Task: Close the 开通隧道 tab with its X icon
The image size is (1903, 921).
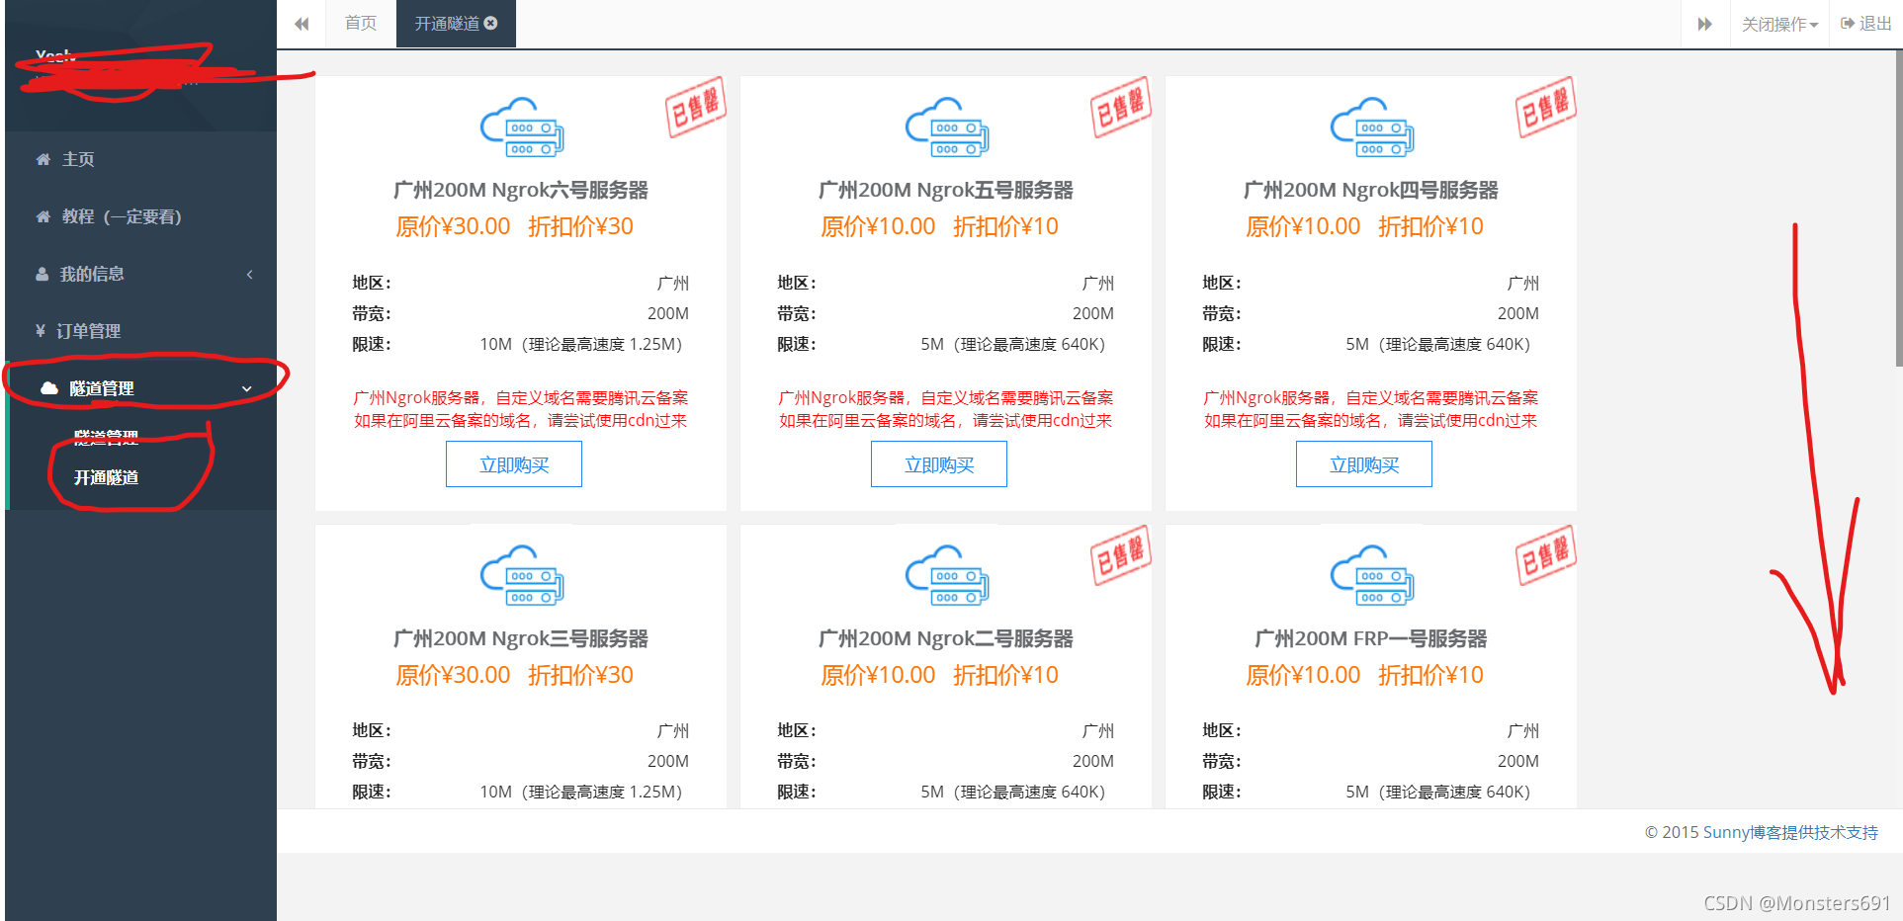Action: [x=490, y=23]
